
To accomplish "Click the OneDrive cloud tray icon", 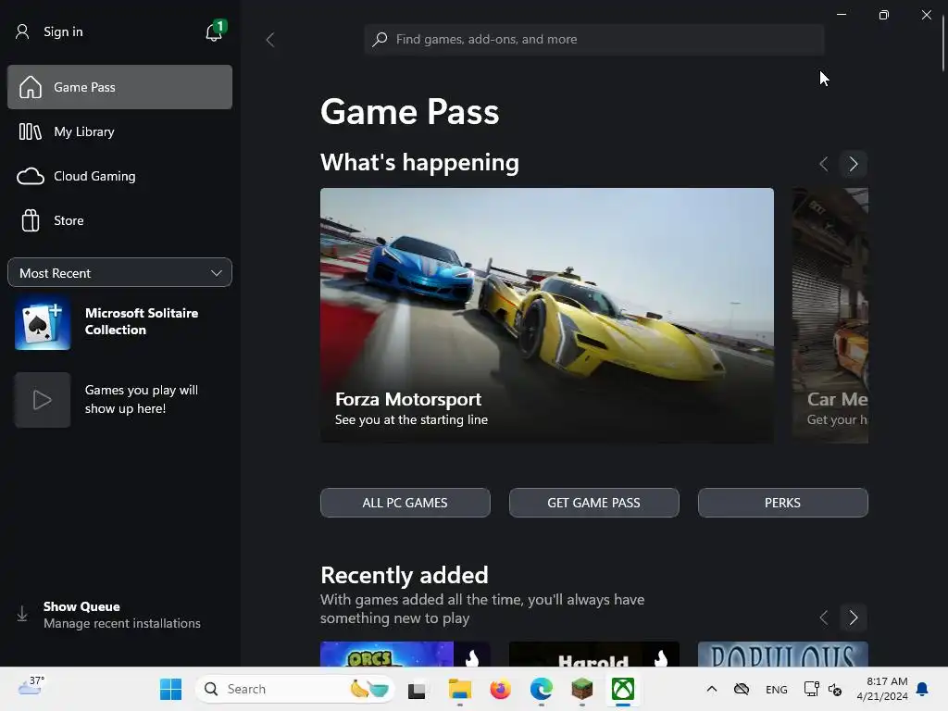I will coord(742,689).
